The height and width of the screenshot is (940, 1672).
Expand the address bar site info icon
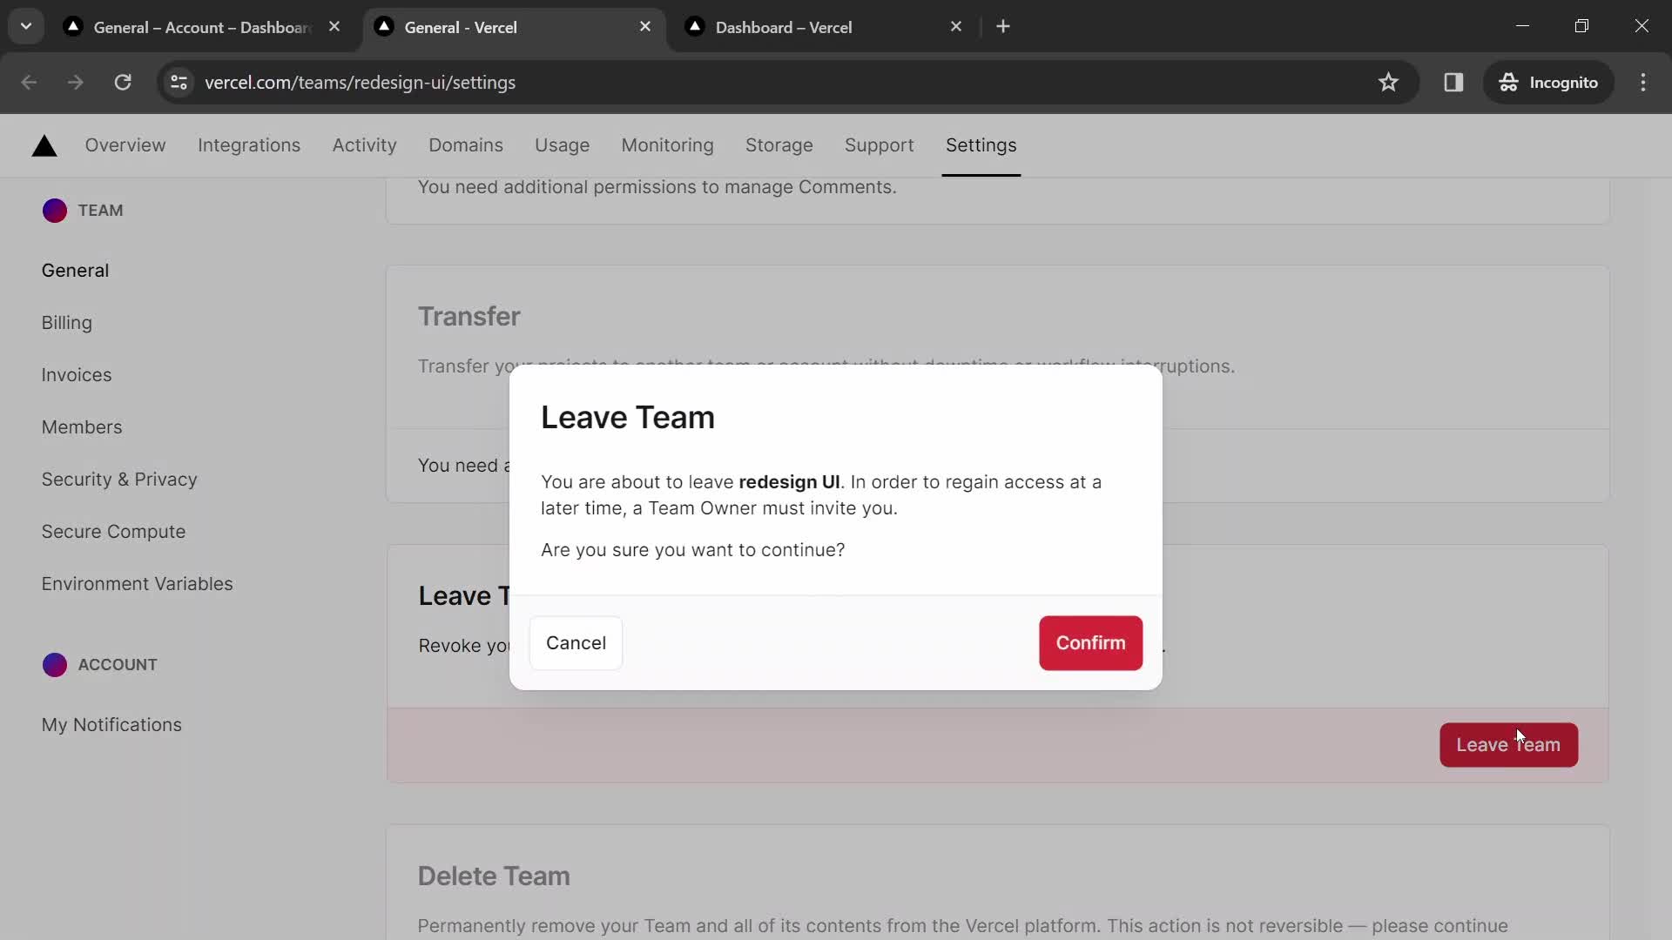click(179, 82)
